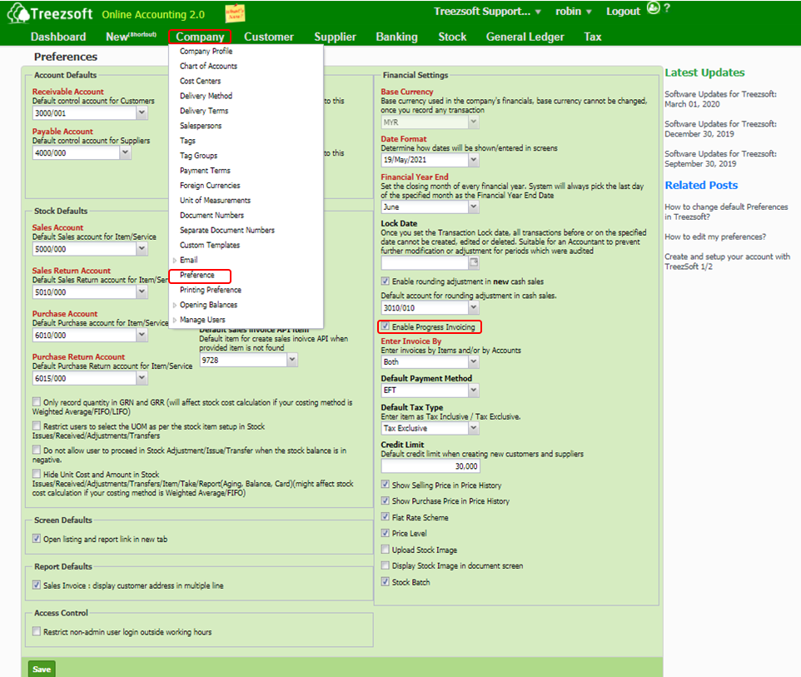
Task: Expand the Manage Users submenu arrow
Action: coord(175,321)
